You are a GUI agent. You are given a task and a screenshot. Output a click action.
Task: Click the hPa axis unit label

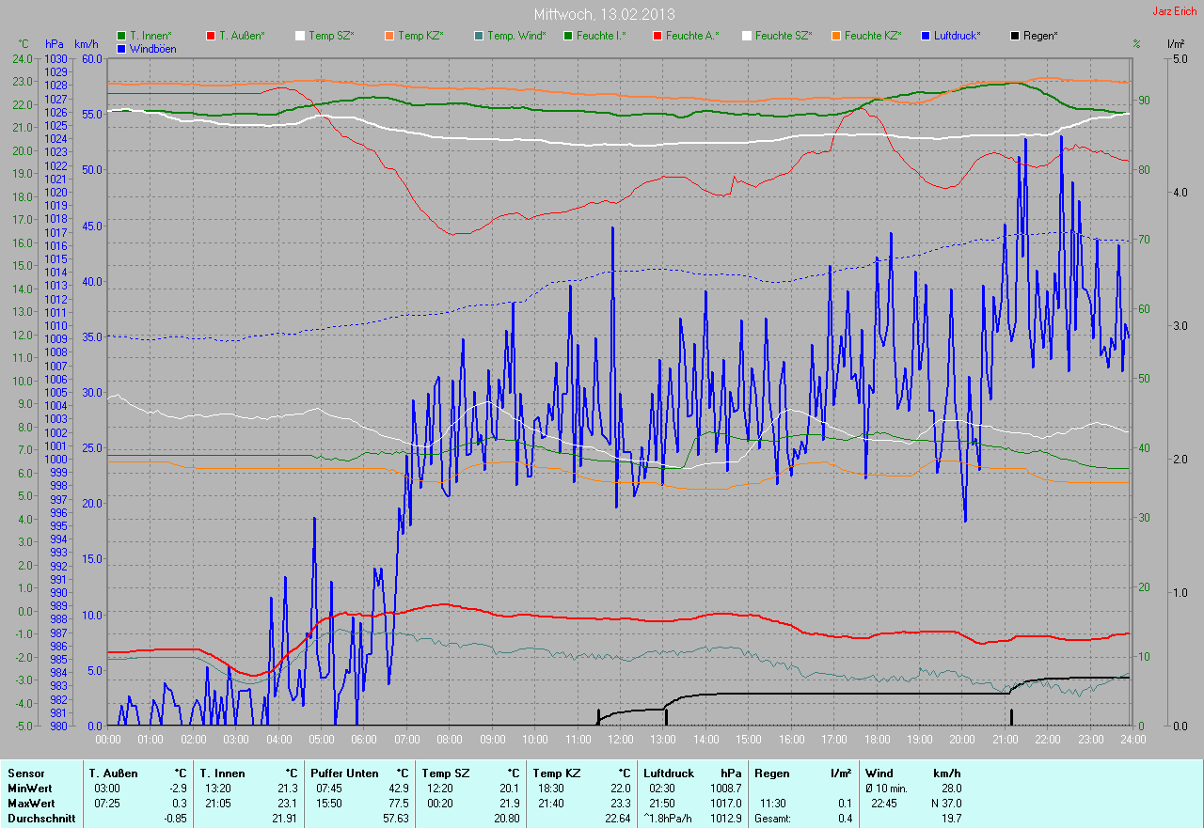click(53, 44)
